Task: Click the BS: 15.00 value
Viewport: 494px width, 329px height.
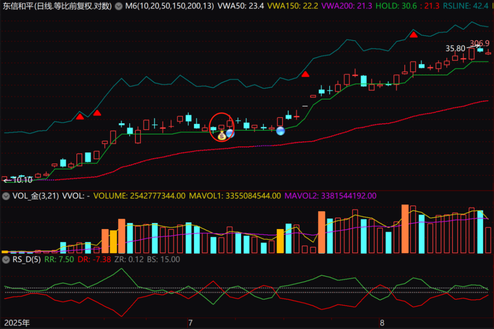Action: point(163,260)
